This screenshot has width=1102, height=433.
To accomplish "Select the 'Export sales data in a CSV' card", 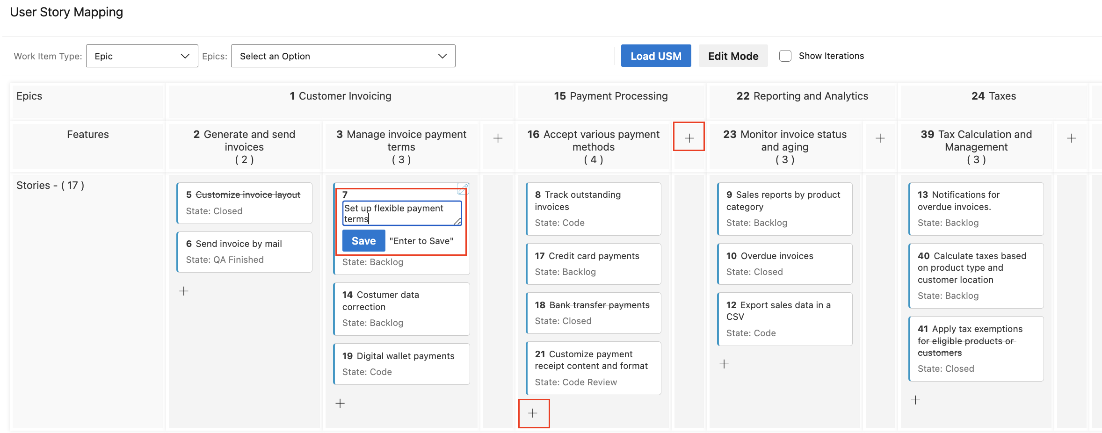I will tap(784, 318).
